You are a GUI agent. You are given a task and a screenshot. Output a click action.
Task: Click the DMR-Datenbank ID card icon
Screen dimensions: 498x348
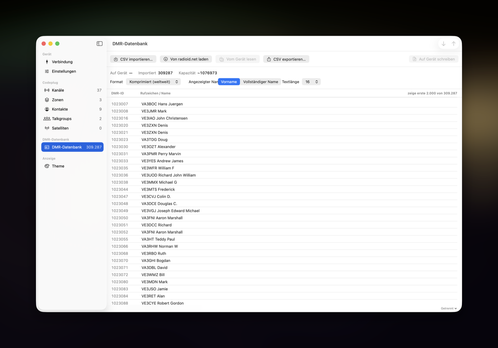click(47, 147)
